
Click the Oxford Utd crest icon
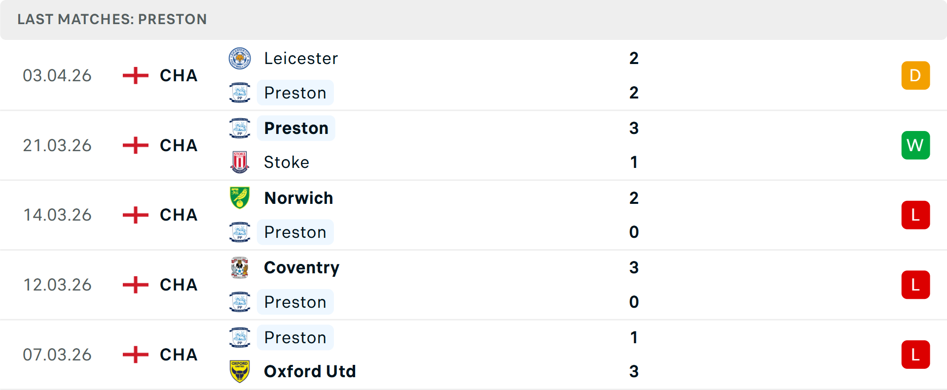[240, 371]
